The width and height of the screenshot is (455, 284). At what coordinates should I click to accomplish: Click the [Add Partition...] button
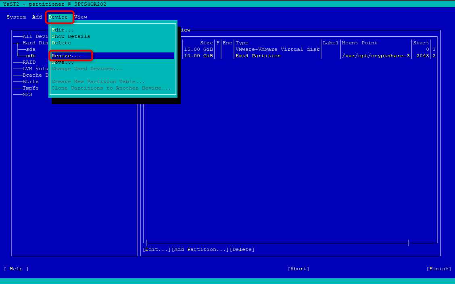200,249
